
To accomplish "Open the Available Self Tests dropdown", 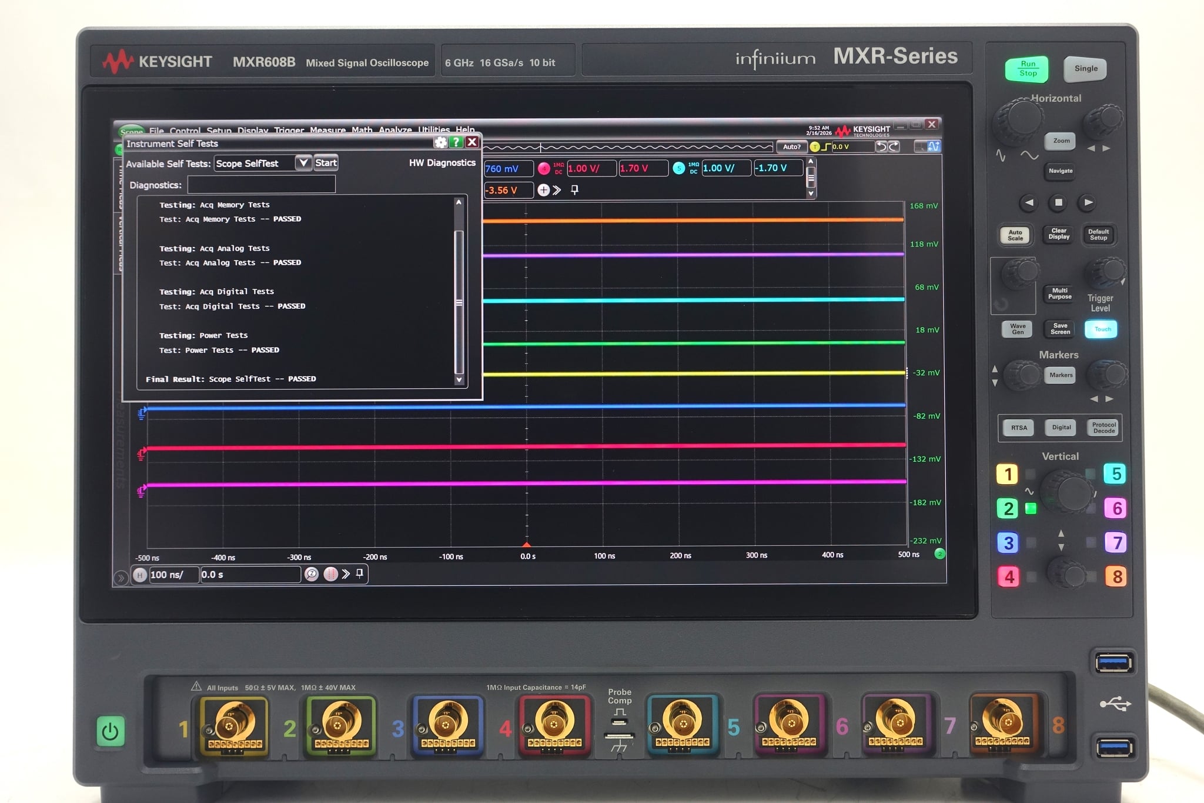I will point(304,164).
